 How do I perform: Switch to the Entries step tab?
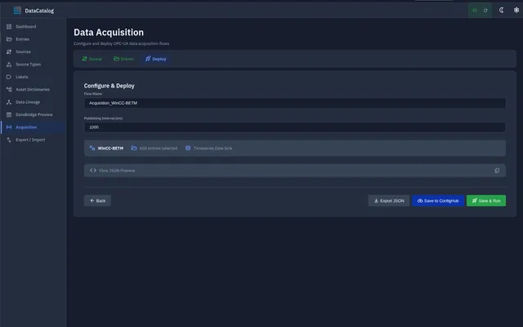[123, 59]
